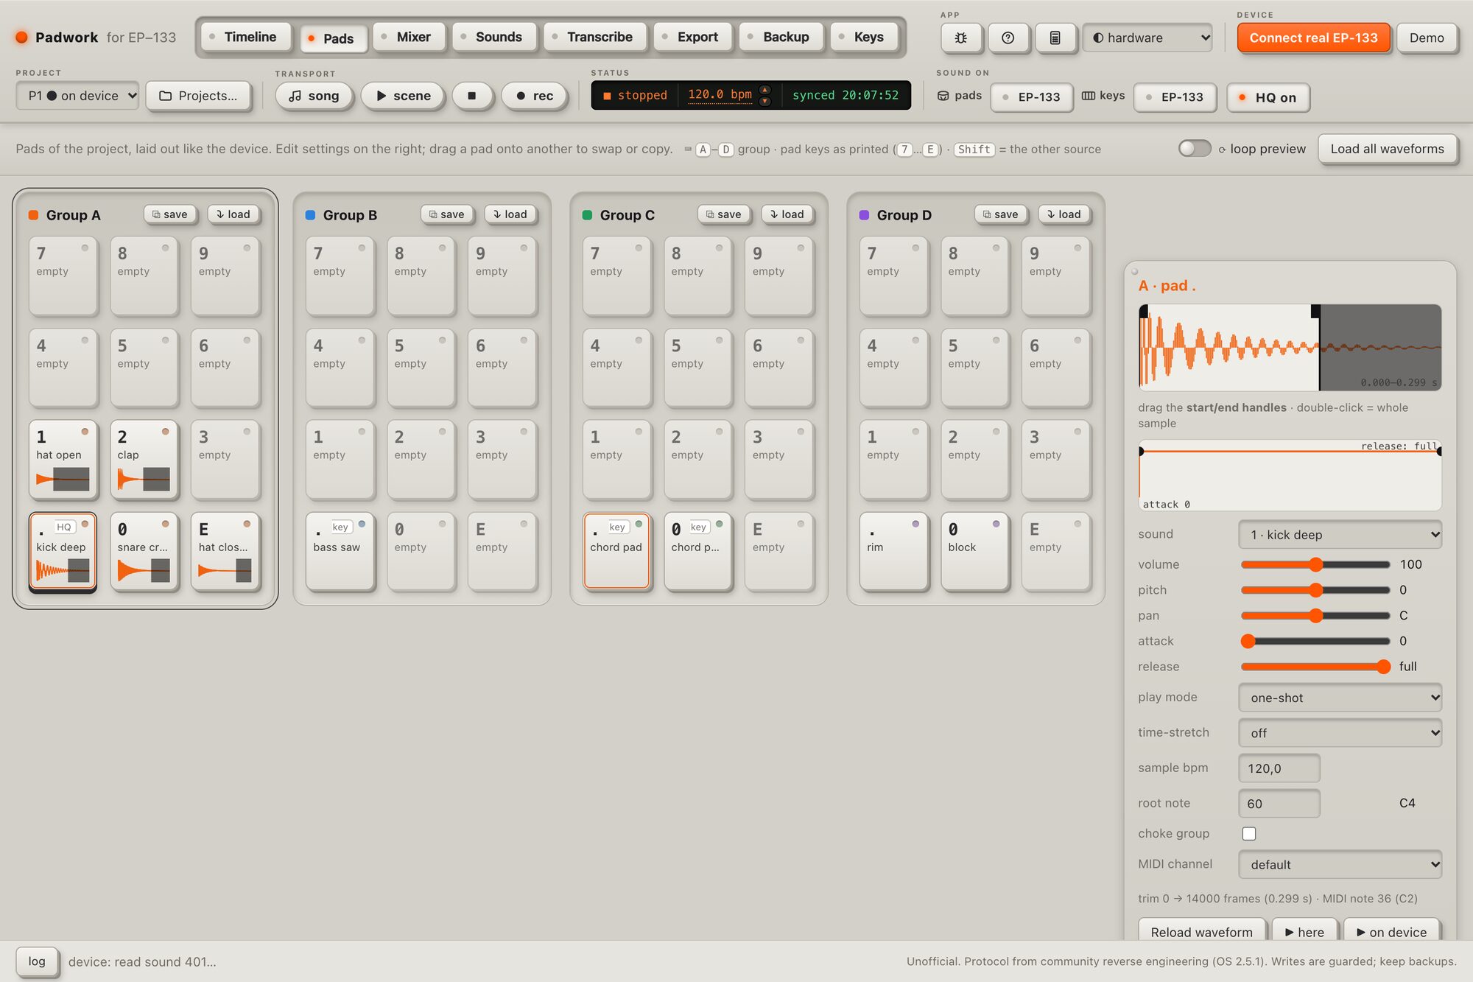Toggle keys sound on EP-133

[x=1175, y=97]
